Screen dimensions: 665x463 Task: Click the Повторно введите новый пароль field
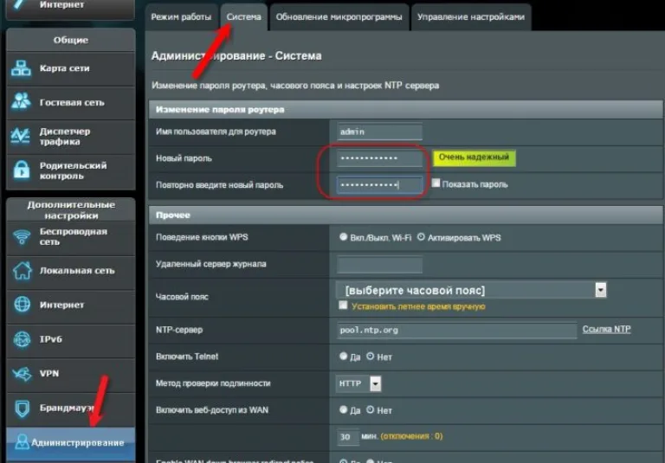(379, 185)
